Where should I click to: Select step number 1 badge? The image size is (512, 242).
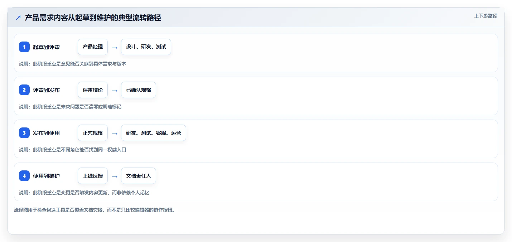coord(24,47)
